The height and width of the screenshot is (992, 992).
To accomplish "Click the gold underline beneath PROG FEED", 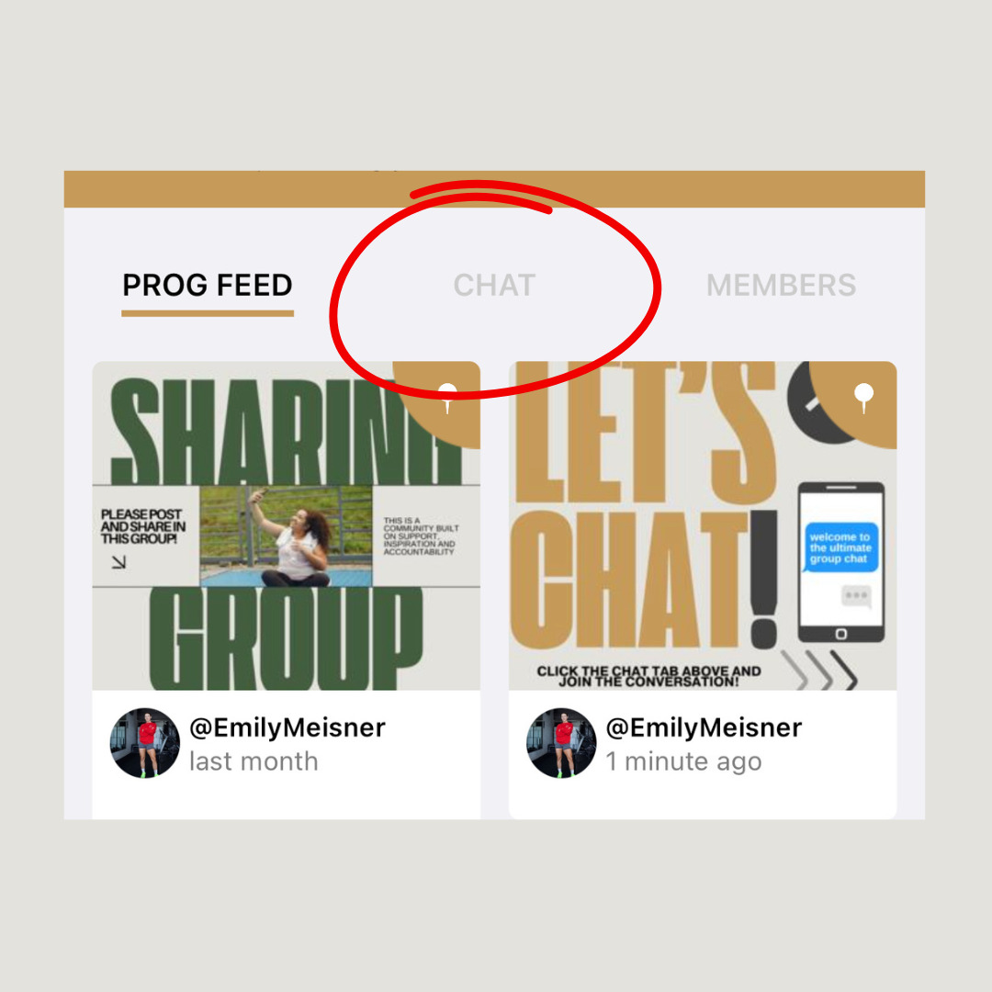I will point(208,313).
